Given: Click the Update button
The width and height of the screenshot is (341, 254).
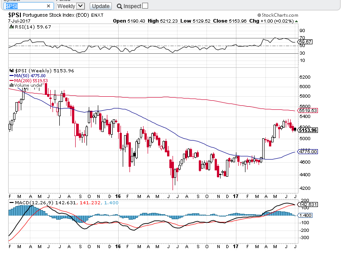Looking at the screenshot, I should click(101, 6).
